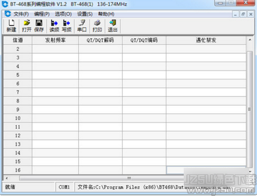This screenshot has width=257, height=196.
Task: Select channel row 7 header
Action: click(x=17, y=92)
